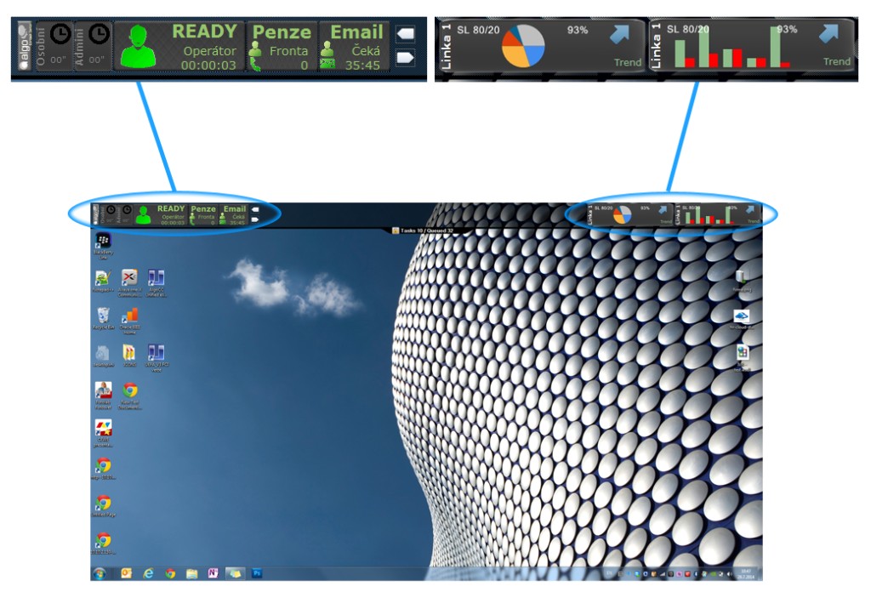This screenshot has height=592, width=871.
Task: Open the Avaya one-X Communicator desktop shortcut
Action: coord(129,283)
